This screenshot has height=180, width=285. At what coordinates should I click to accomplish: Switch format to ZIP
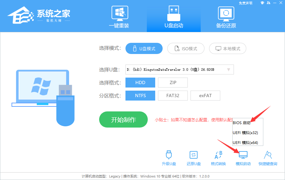click(x=173, y=82)
